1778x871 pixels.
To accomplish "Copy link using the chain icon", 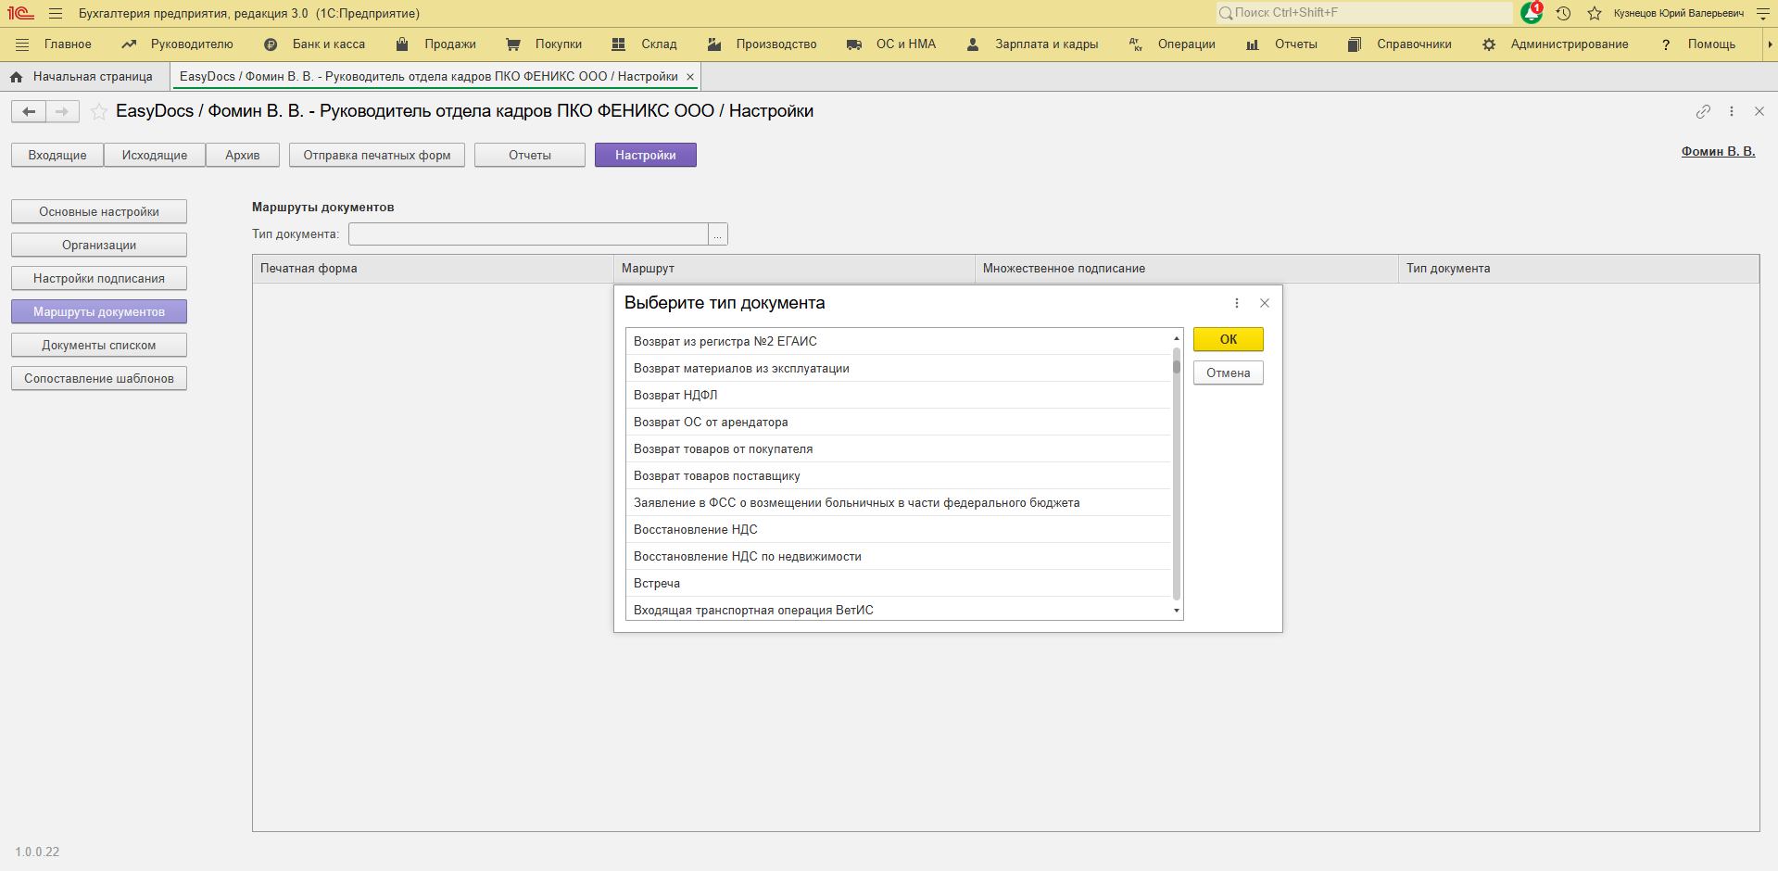I will 1703,111.
